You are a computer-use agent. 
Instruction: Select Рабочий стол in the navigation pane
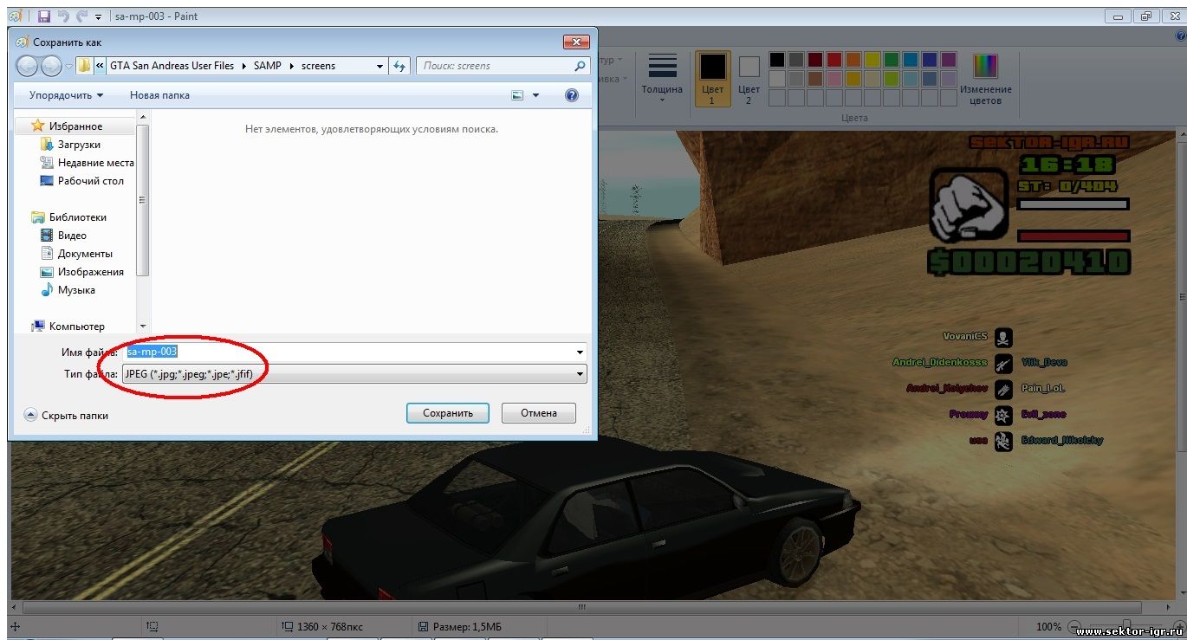90,181
